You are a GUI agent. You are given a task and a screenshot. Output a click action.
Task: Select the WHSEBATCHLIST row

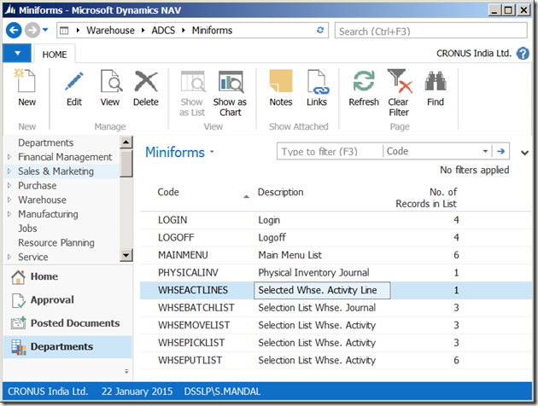click(336, 308)
